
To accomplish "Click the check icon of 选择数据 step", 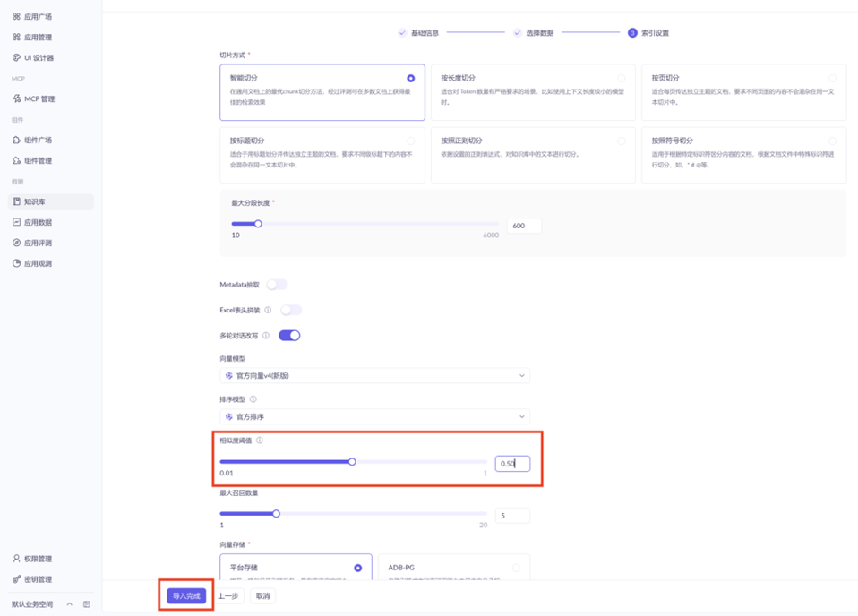I will (x=517, y=33).
